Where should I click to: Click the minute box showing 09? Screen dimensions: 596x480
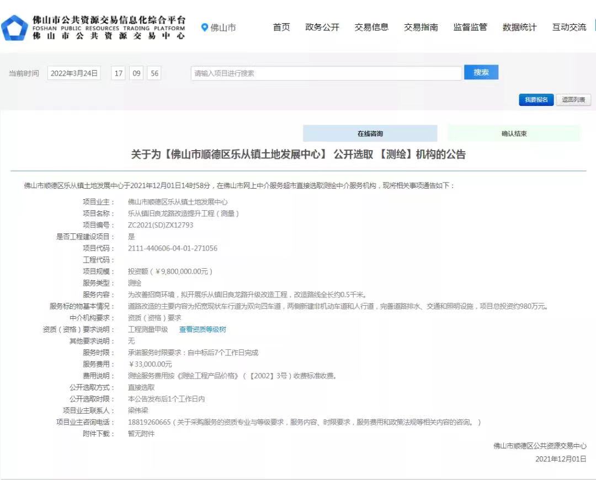(136, 73)
